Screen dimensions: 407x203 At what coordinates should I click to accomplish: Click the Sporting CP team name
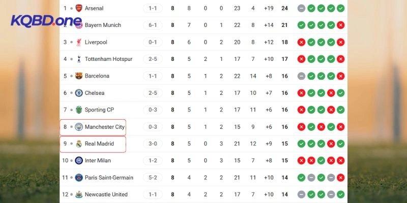99,110
